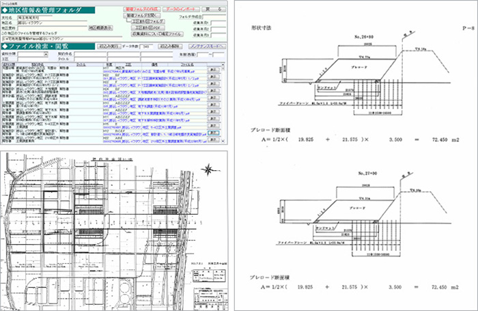Screen dimensions: 478x311
Task: Open the 工区部別フォルダ button
Action: [148, 22]
